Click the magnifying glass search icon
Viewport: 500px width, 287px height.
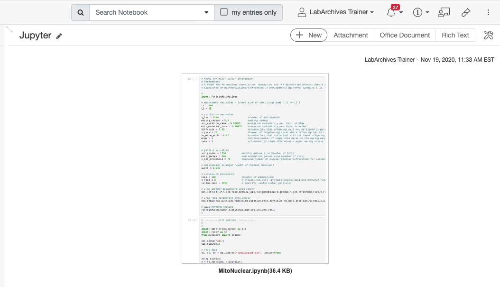(80, 13)
